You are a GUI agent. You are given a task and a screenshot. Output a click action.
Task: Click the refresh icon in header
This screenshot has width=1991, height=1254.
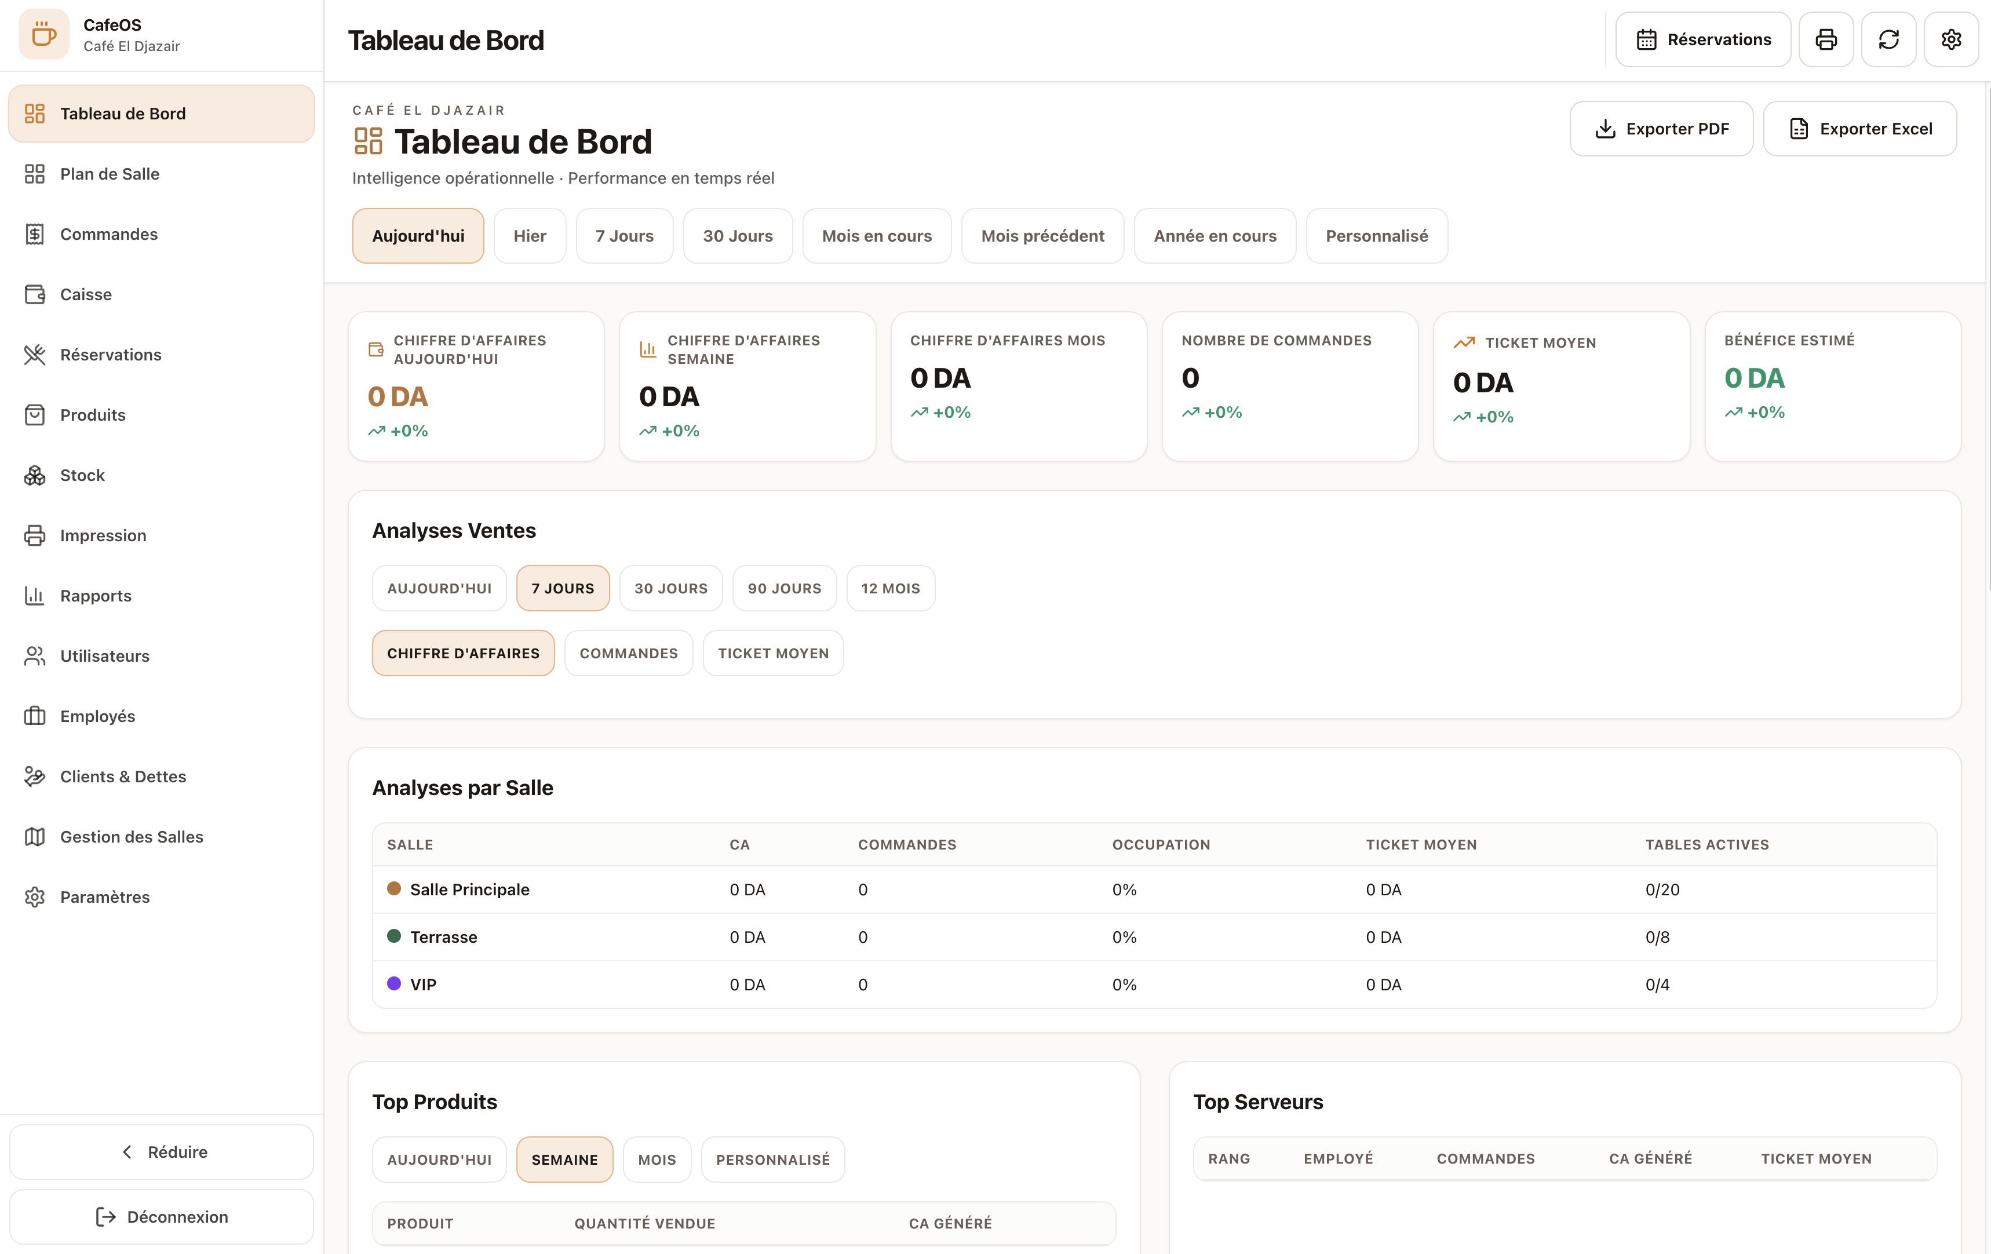pos(1888,39)
